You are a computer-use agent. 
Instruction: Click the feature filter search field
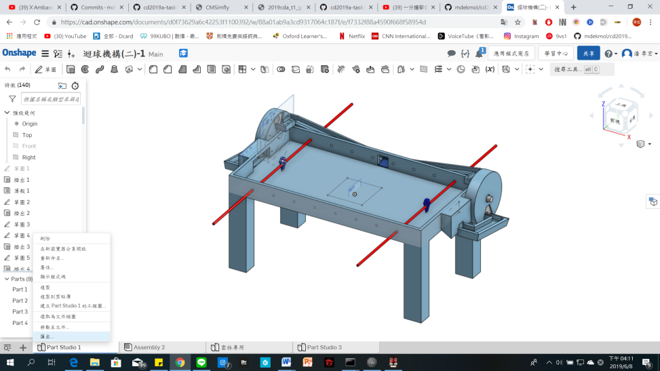pyautogui.click(x=51, y=99)
